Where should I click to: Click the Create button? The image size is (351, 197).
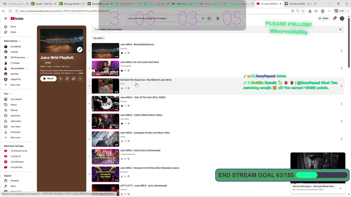[x=323, y=18]
